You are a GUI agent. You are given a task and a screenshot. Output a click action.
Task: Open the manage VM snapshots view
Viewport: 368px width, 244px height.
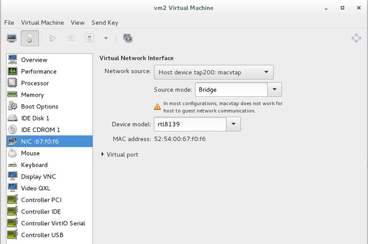click(128, 38)
